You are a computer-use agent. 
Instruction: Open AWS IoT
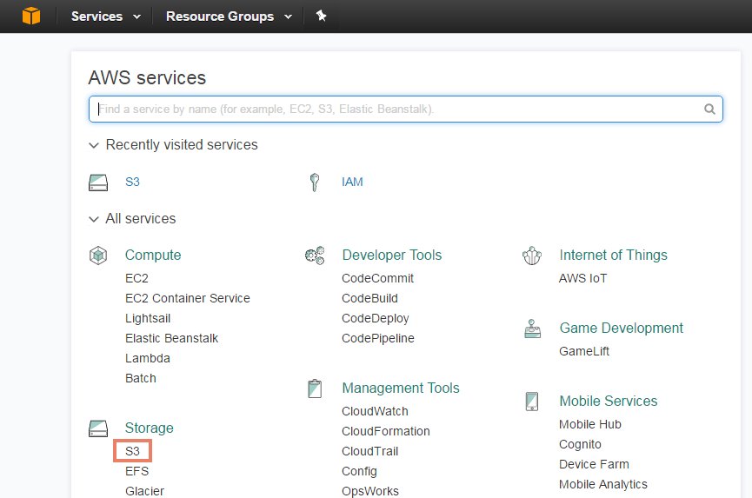pos(582,278)
